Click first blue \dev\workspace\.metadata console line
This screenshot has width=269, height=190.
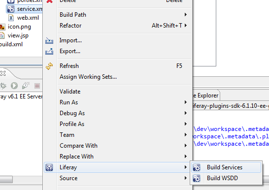point(231,129)
